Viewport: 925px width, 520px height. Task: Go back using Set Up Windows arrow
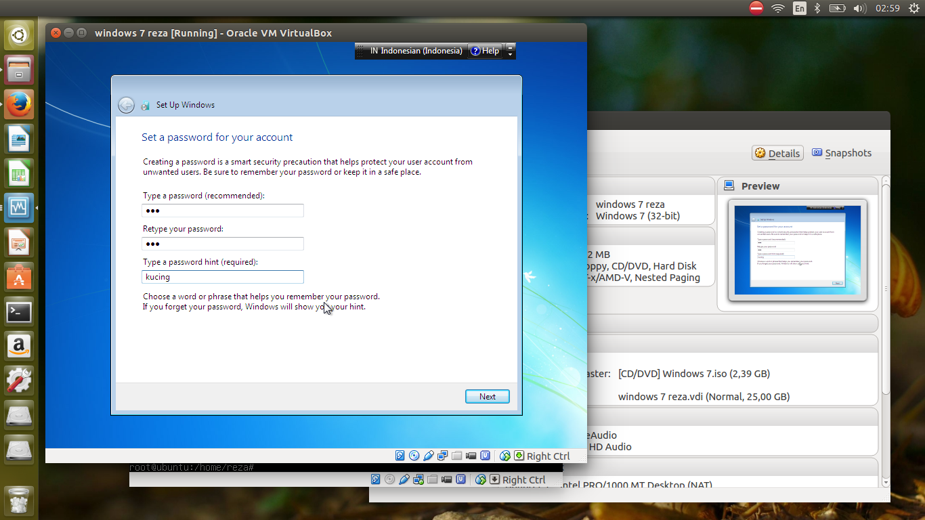tap(126, 105)
